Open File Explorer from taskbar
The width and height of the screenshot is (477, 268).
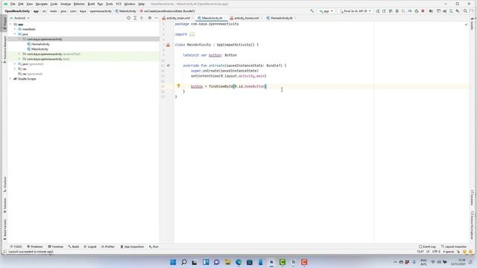tap(227, 262)
